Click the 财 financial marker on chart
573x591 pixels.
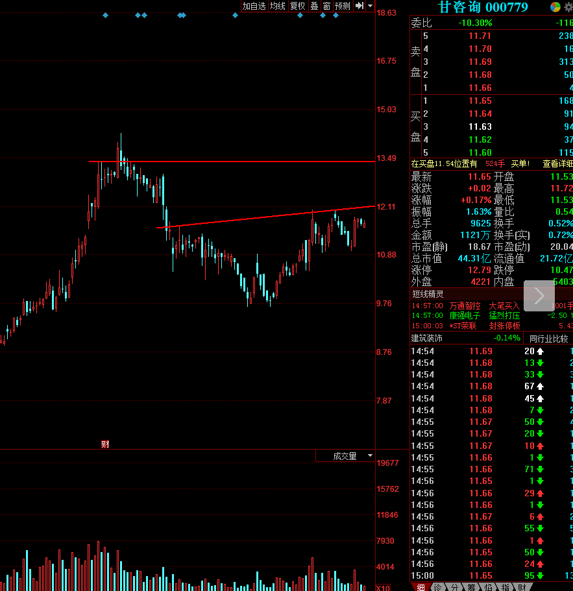(105, 444)
